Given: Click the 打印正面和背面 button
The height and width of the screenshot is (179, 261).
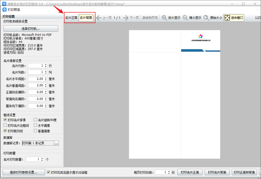Looking at the screenshot, I should coord(244,172).
